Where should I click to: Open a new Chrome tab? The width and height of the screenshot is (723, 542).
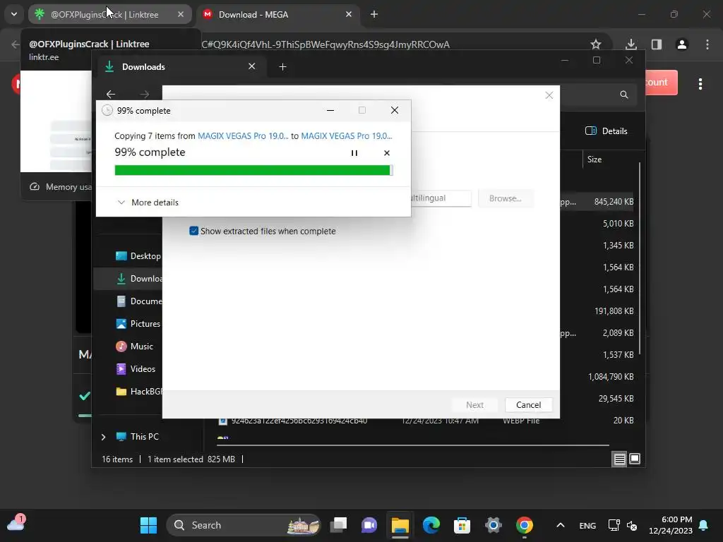click(374, 15)
